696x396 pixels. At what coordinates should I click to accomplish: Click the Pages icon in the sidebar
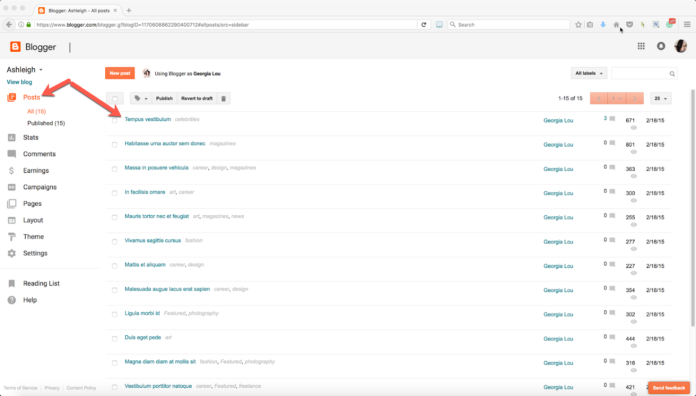(x=12, y=203)
